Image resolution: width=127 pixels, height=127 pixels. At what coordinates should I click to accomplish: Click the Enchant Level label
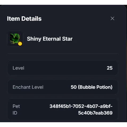28,87
